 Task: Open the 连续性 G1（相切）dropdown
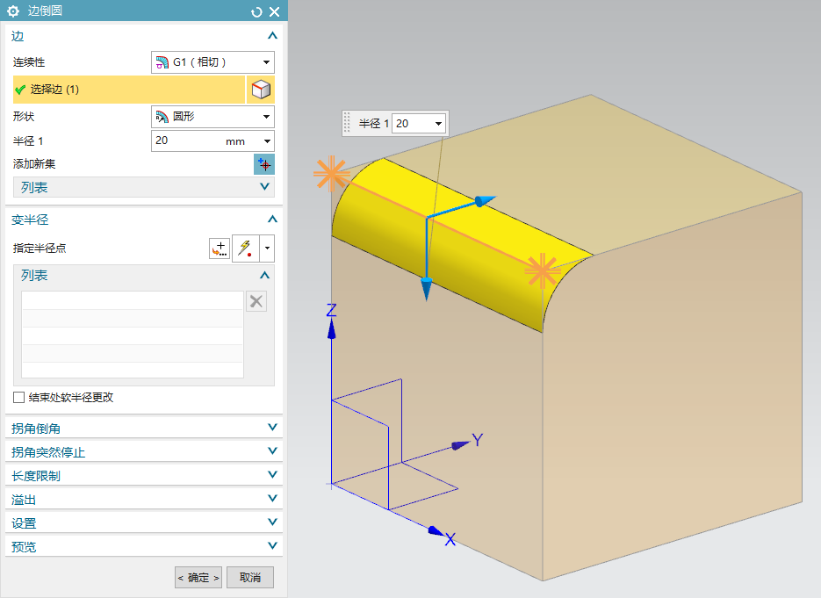[212, 62]
